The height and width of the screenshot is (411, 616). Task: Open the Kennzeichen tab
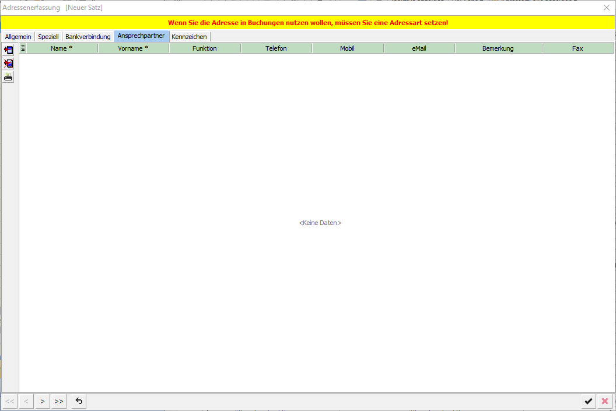pyautogui.click(x=189, y=37)
